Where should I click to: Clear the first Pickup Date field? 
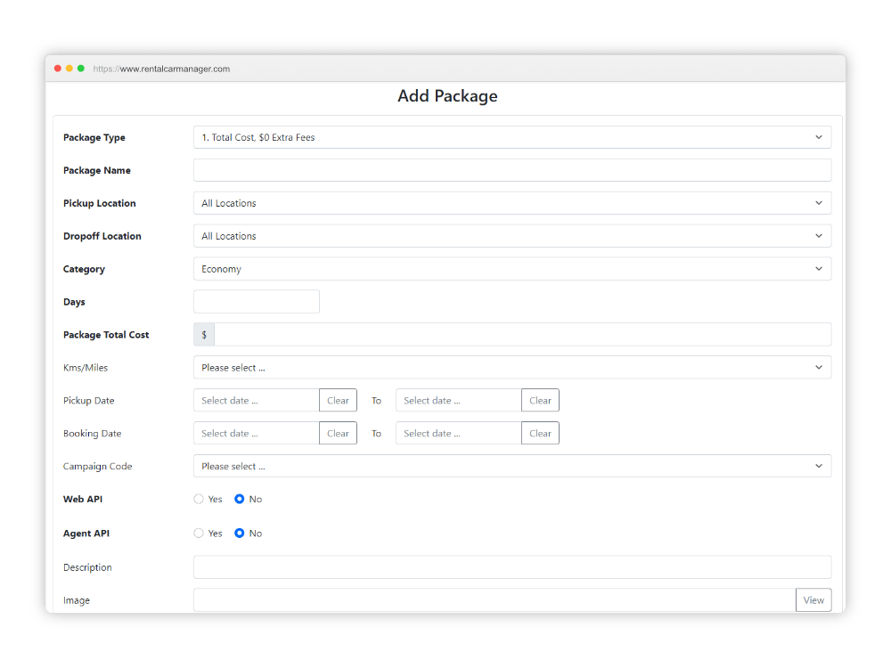tap(338, 400)
